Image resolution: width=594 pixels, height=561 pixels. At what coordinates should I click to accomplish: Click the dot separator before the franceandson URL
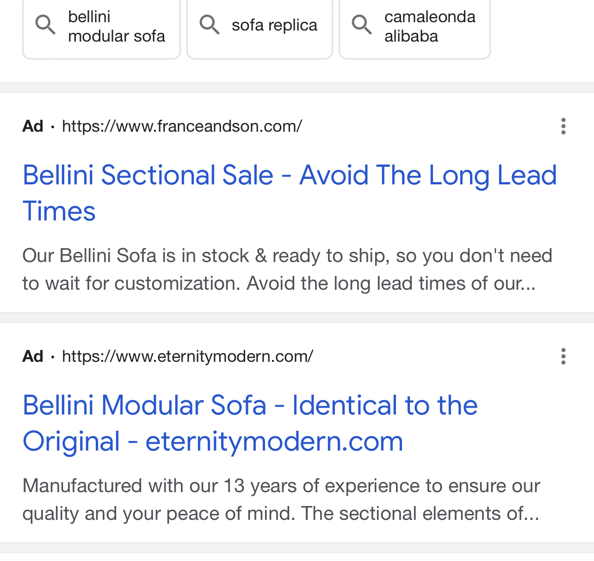coord(53,127)
